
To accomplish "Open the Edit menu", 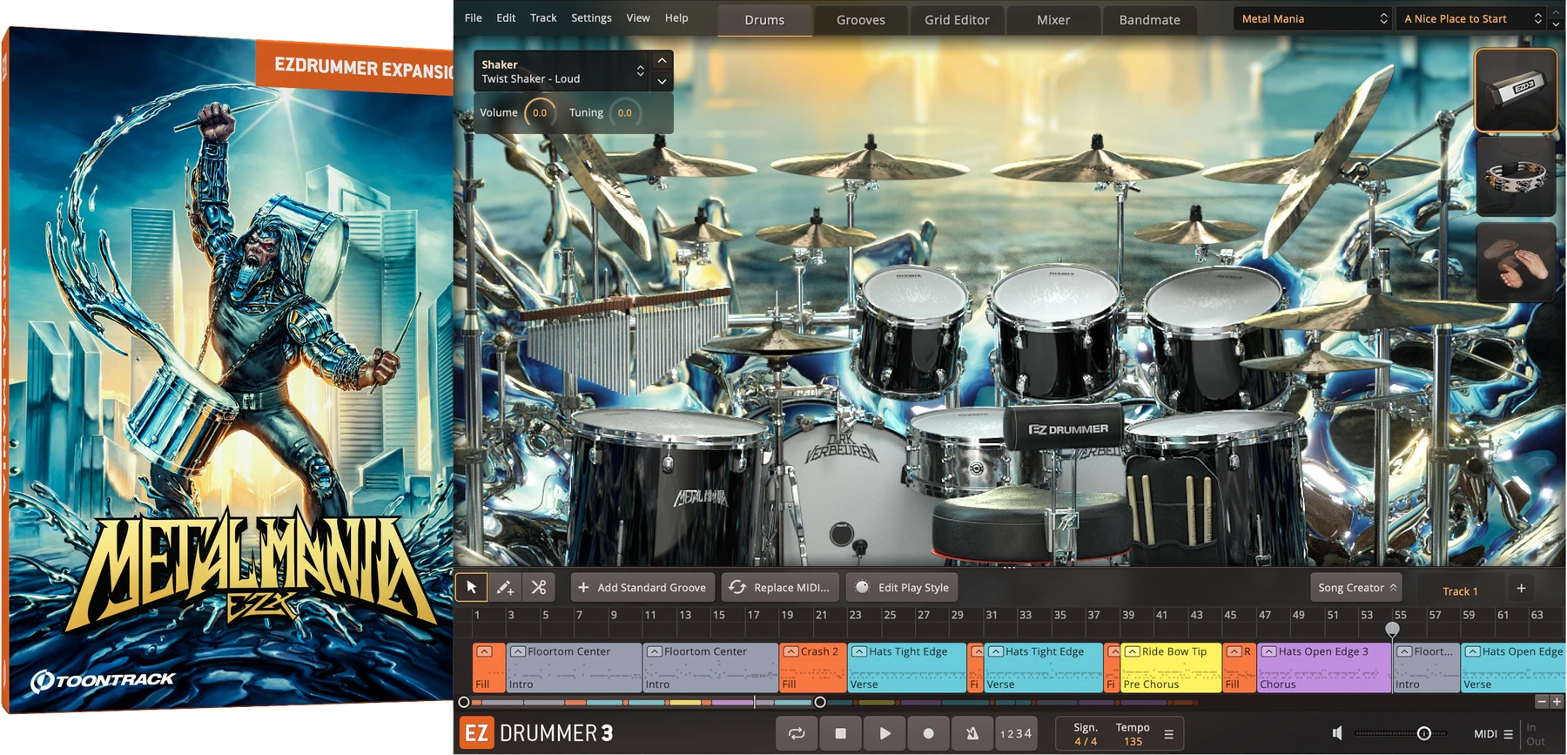I will (x=506, y=17).
